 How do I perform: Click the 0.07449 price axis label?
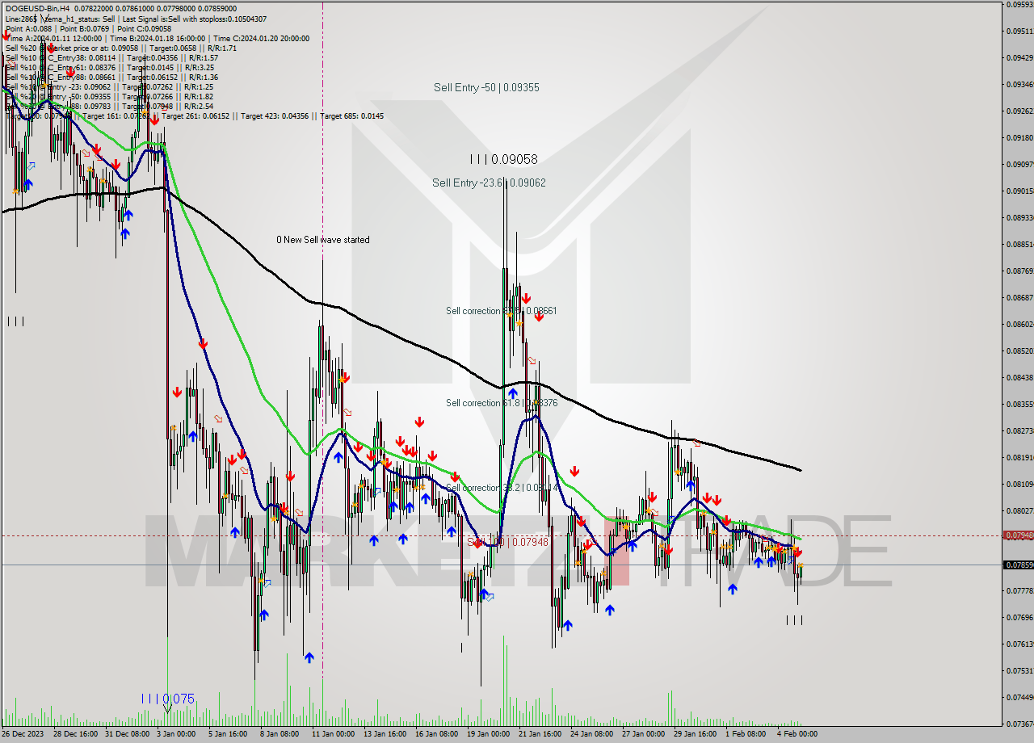coord(1018,697)
